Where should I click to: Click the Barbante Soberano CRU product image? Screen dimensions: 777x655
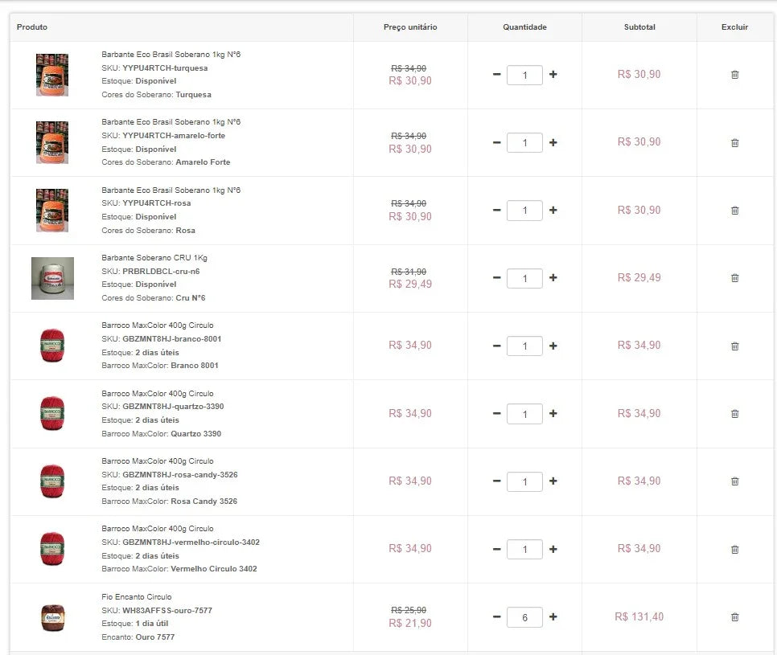tap(51, 277)
